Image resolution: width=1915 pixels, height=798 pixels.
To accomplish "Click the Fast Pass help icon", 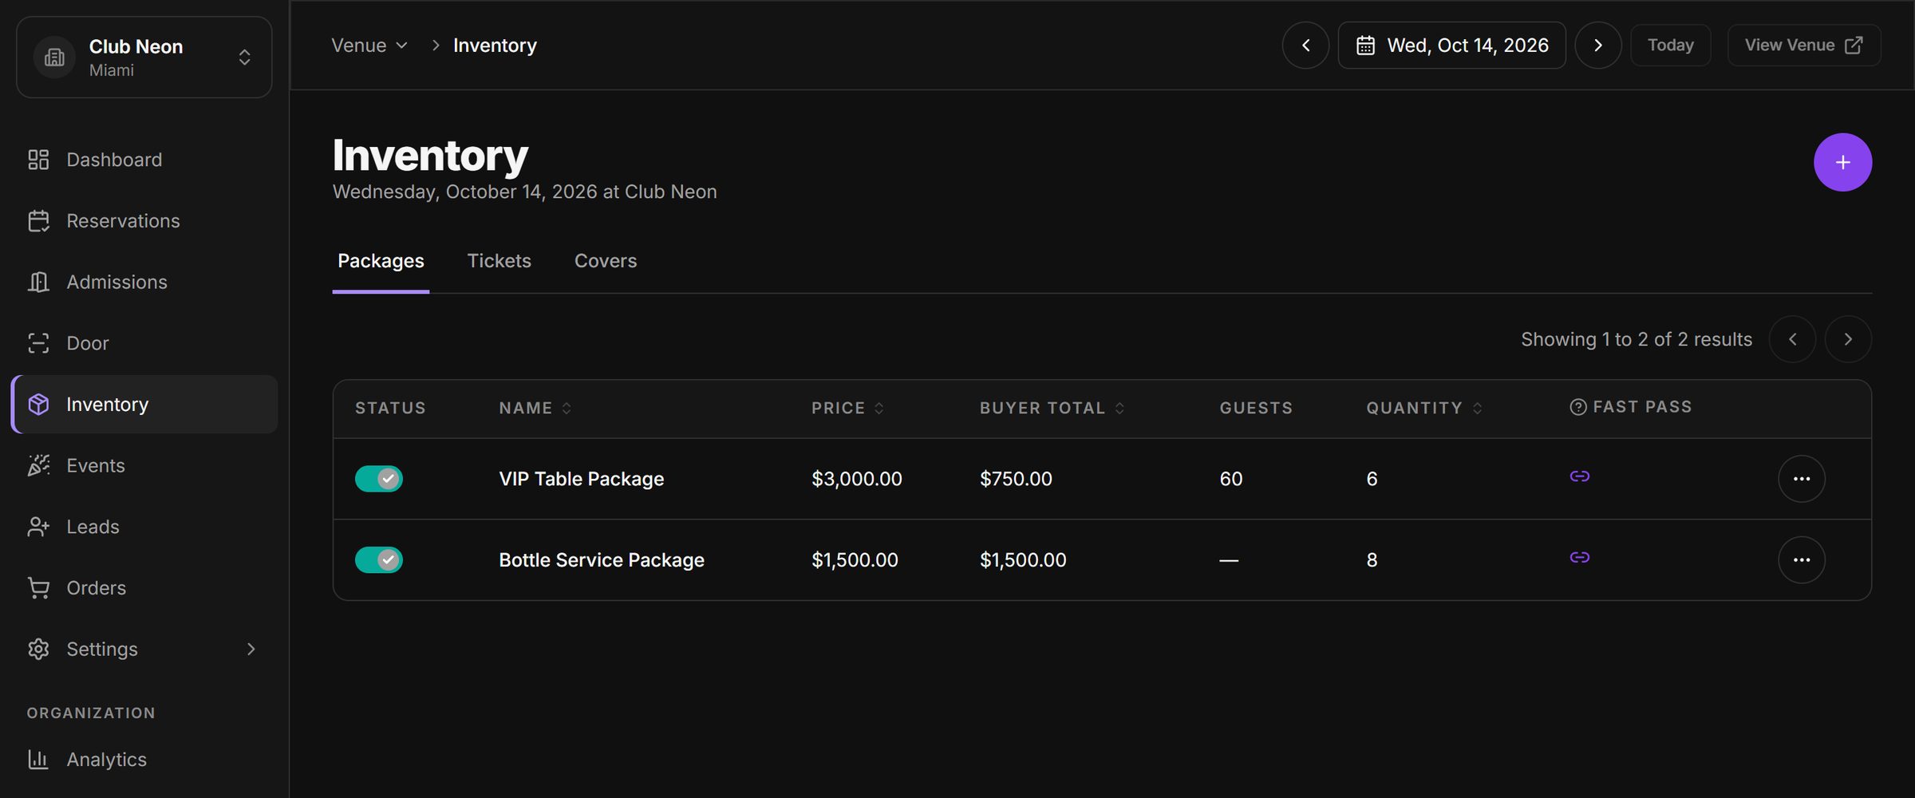I will click(x=1577, y=407).
